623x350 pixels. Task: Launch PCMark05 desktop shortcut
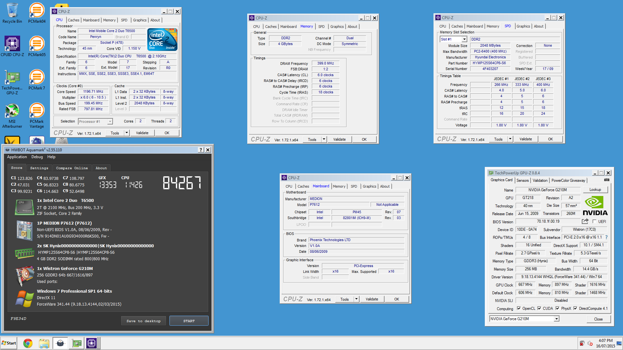(37, 46)
